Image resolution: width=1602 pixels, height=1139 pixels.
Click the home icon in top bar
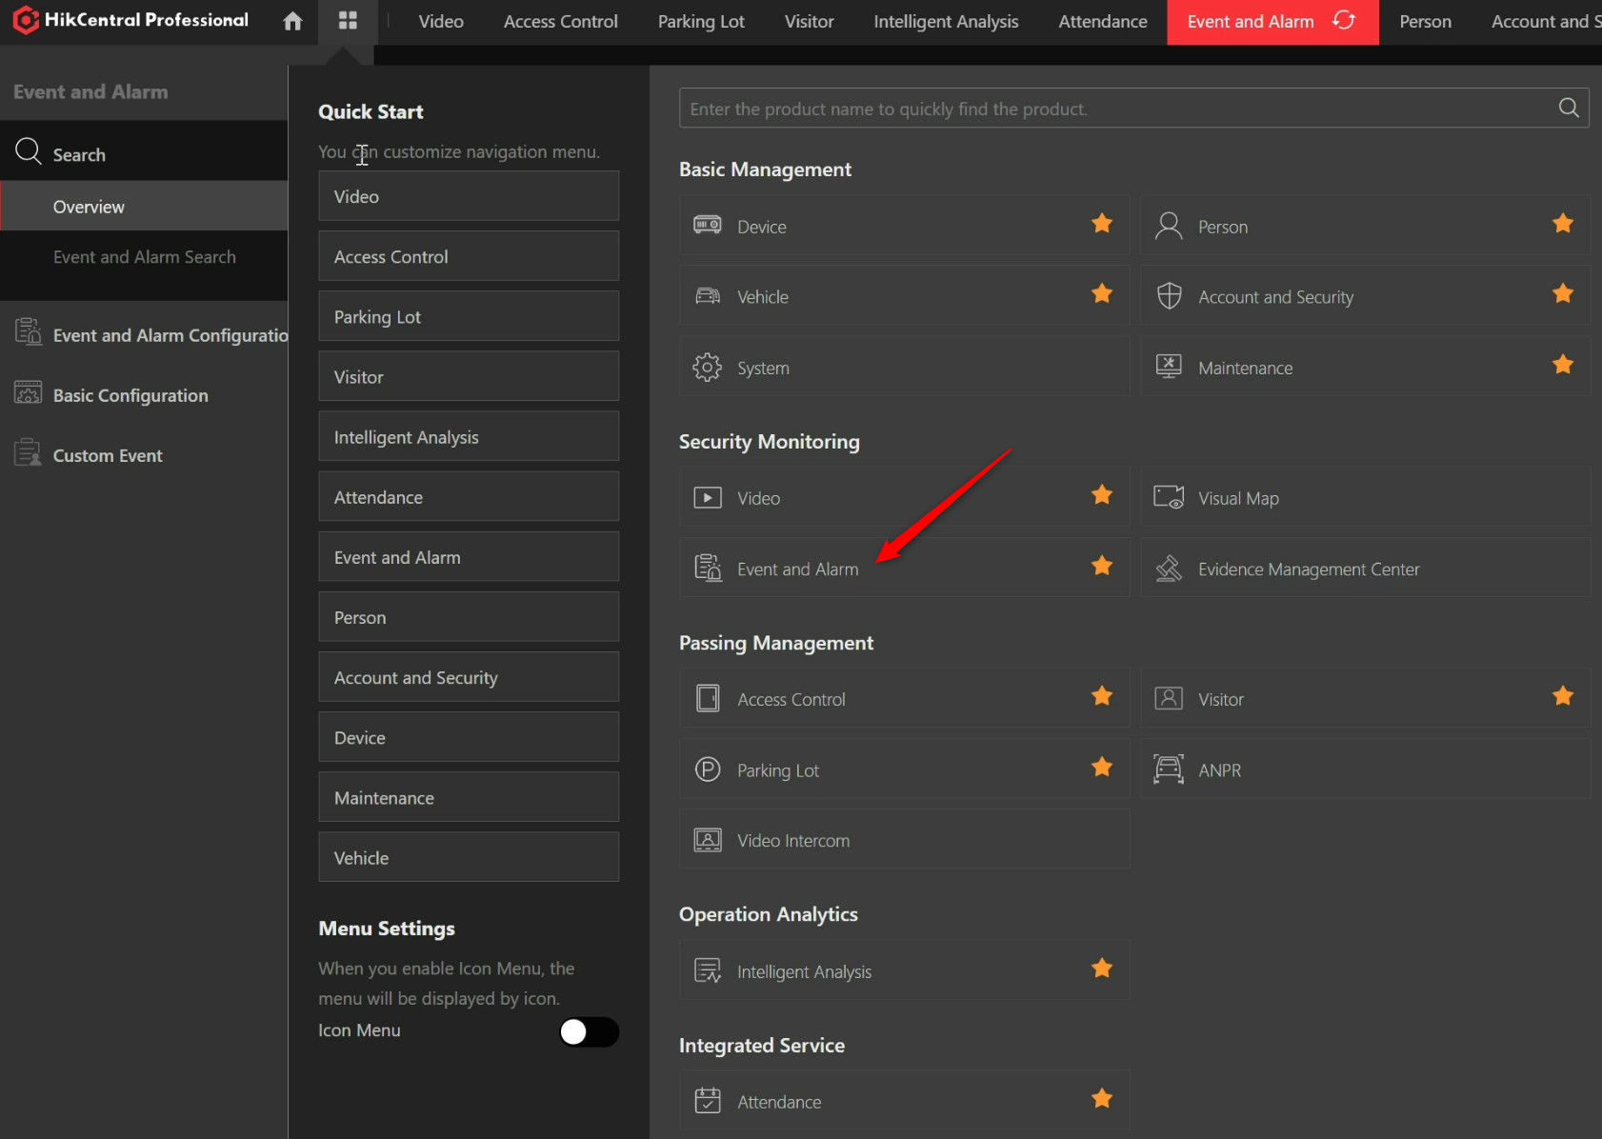point(292,21)
